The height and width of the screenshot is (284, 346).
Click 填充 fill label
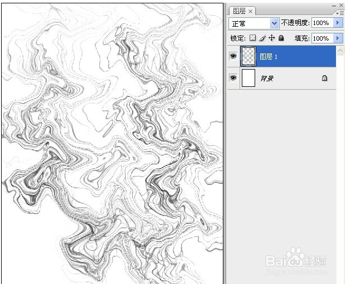tap(302, 38)
